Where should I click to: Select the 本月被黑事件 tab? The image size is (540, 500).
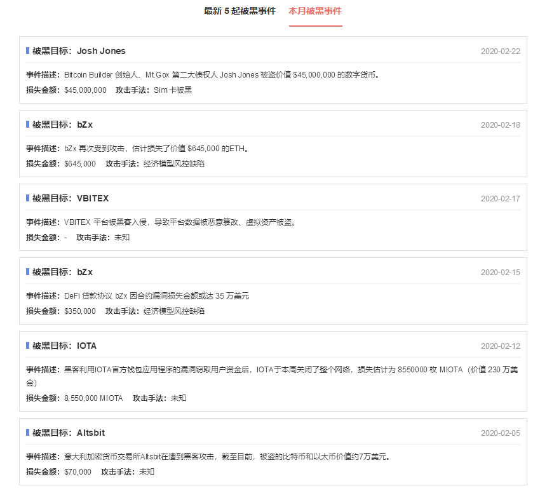[x=315, y=11]
